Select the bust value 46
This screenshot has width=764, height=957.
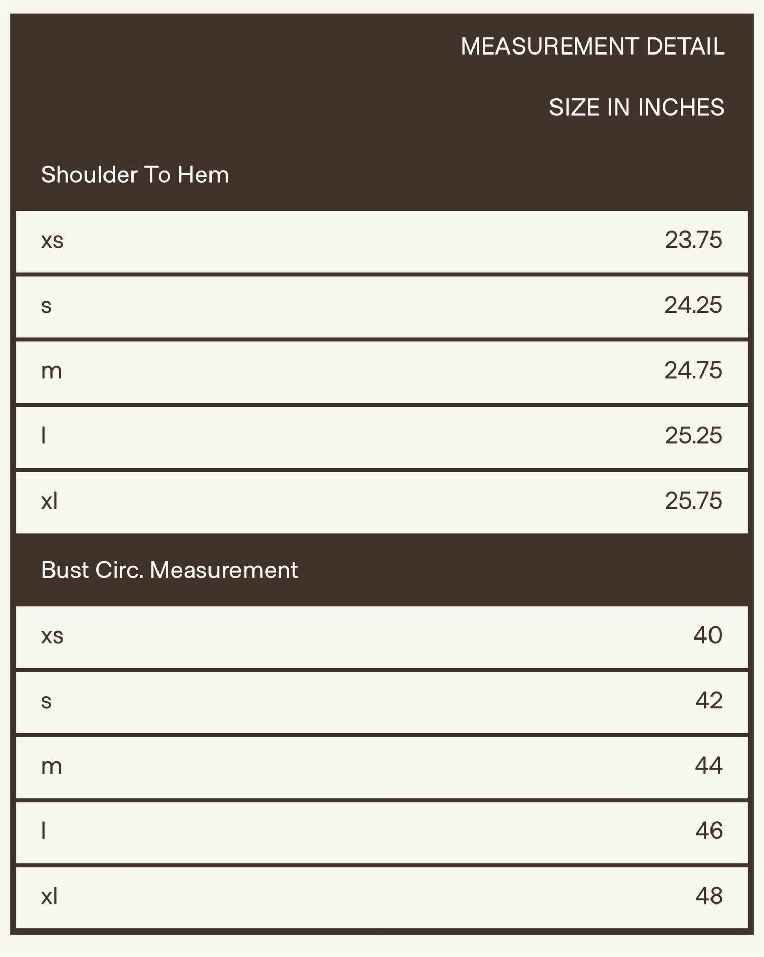(708, 831)
